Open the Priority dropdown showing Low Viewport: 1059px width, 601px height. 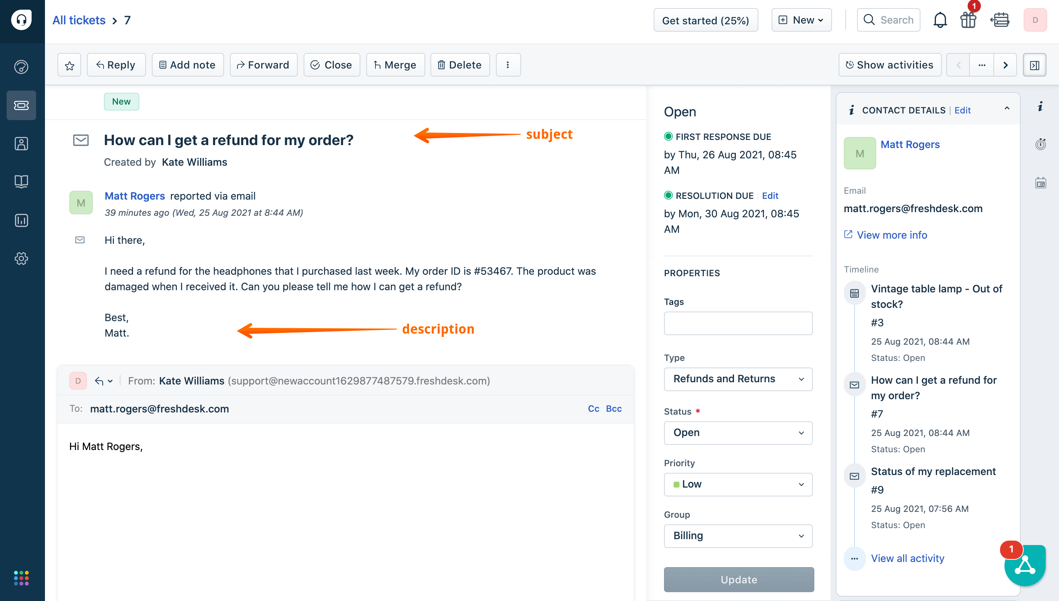coord(738,484)
